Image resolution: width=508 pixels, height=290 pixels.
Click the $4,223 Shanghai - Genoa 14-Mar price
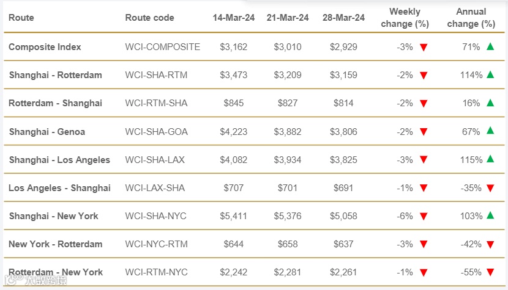(x=234, y=132)
